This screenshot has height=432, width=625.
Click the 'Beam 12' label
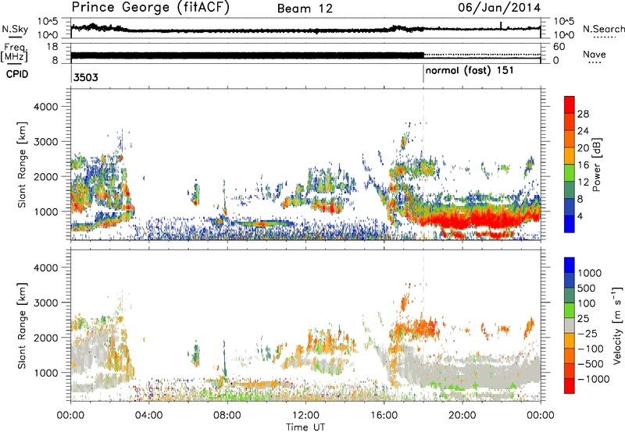tap(305, 9)
